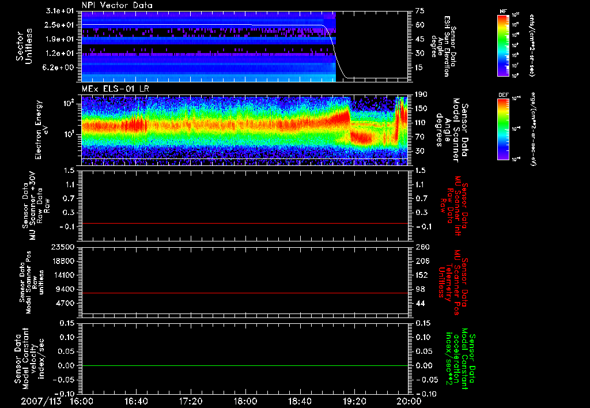The image size is (590, 408).
Task: Click the white sun elevation curve drop
Action: point(335,51)
